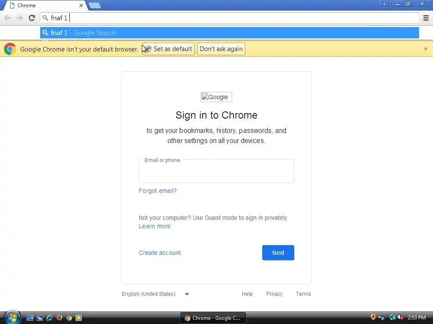Click the network tray icon
433x324 pixels.
(x=392, y=317)
